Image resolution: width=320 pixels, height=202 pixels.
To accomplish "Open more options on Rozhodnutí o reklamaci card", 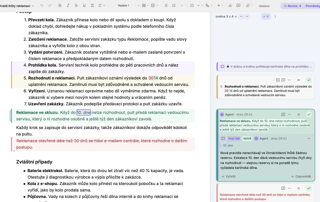I will (289, 80).
